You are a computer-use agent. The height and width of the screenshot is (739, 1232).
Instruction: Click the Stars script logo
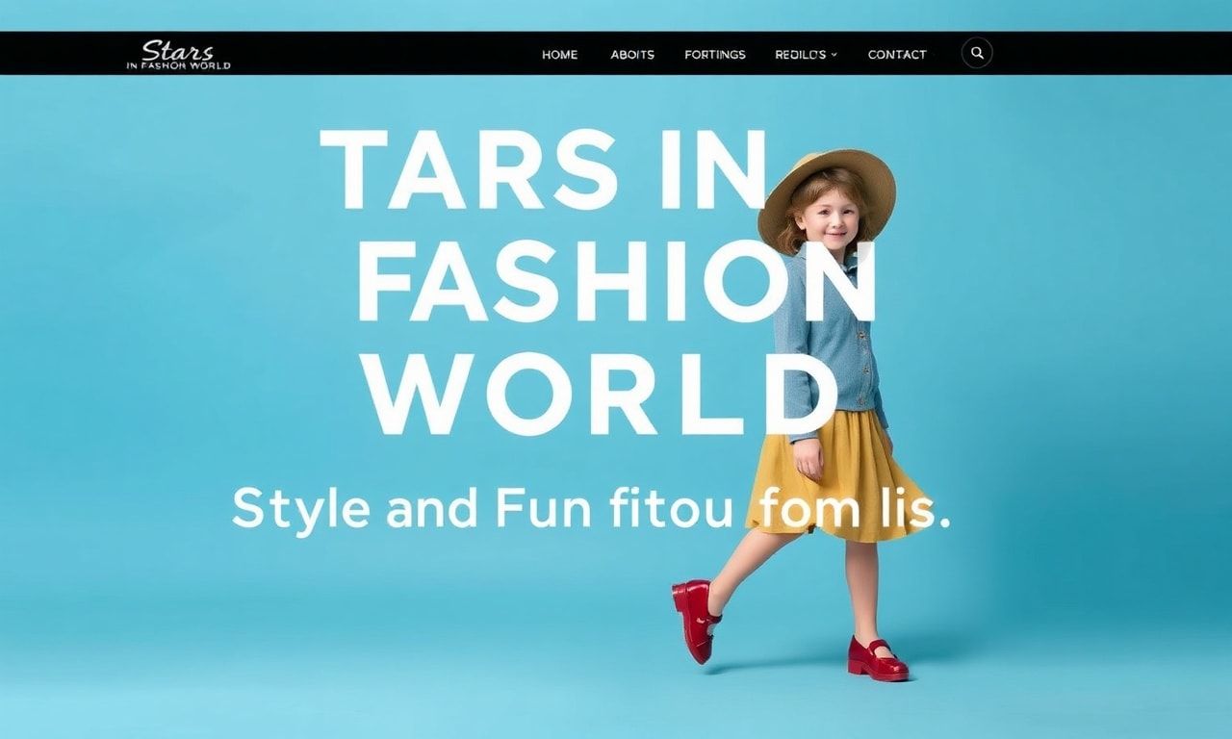tap(177, 50)
